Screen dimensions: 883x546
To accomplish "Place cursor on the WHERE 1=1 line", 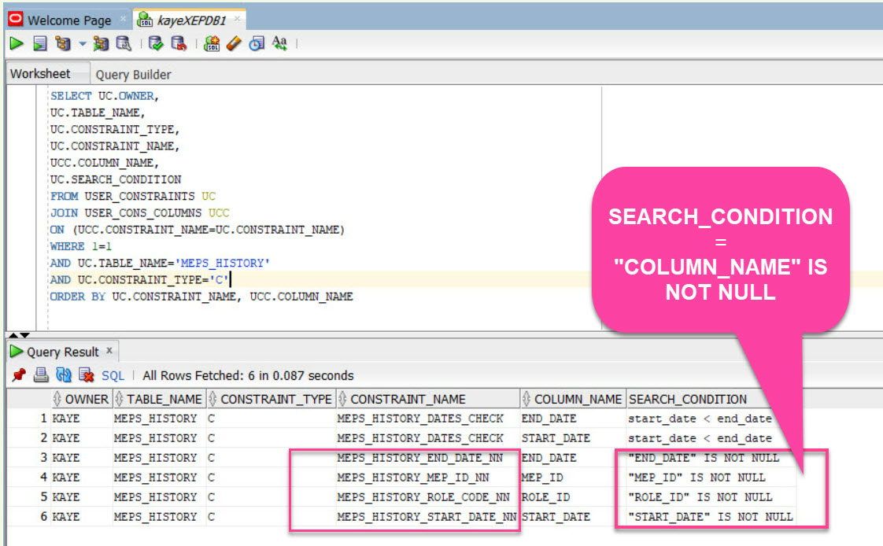I will [x=80, y=246].
